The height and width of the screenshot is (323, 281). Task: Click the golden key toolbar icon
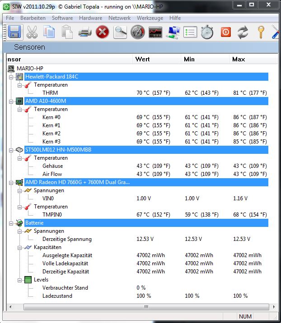[261, 32]
